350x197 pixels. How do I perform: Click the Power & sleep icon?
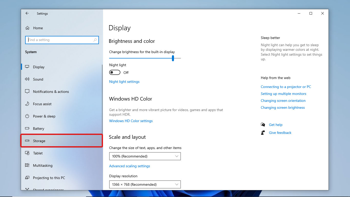tap(27, 116)
